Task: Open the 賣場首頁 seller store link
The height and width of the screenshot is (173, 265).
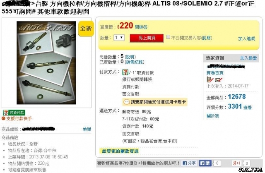Action: [215, 73]
